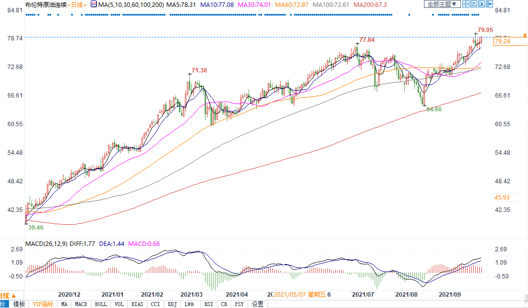The image size is (528, 308).
Task: Switch to the MACD indicator tab
Action: [x=81, y=304]
